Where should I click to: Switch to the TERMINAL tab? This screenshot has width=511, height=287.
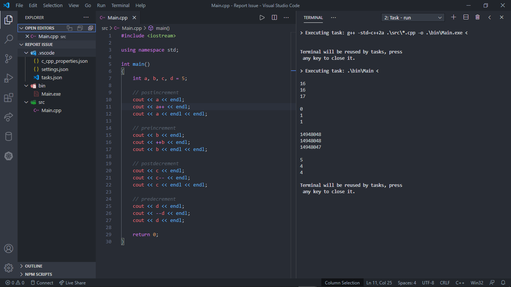(x=313, y=17)
